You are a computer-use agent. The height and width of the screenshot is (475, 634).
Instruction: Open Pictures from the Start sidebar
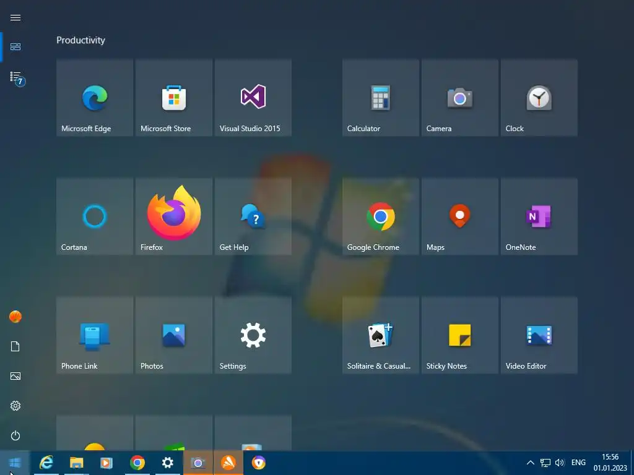point(15,376)
